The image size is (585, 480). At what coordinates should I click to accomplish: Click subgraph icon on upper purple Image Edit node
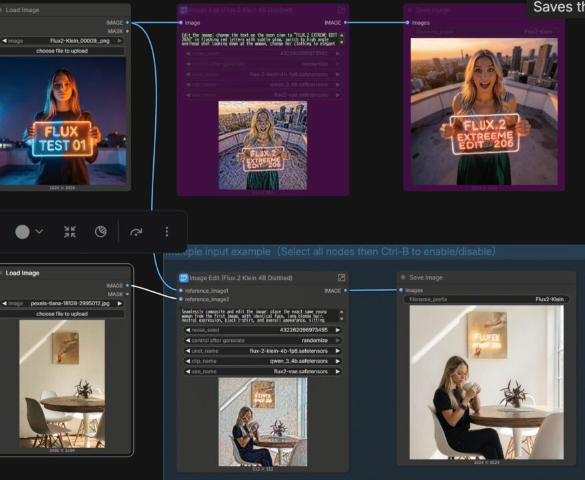[183, 10]
